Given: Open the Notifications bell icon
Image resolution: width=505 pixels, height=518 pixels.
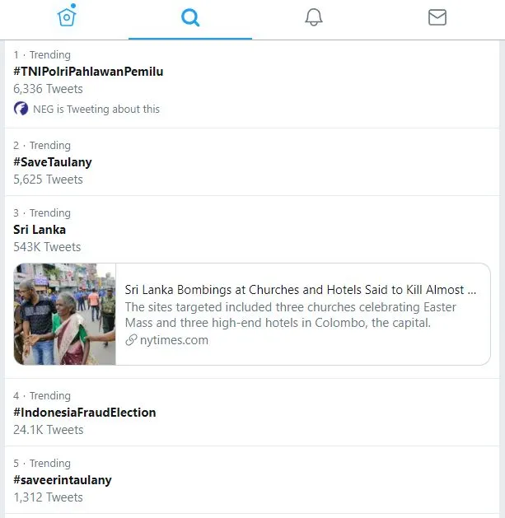Looking at the screenshot, I should click(314, 17).
